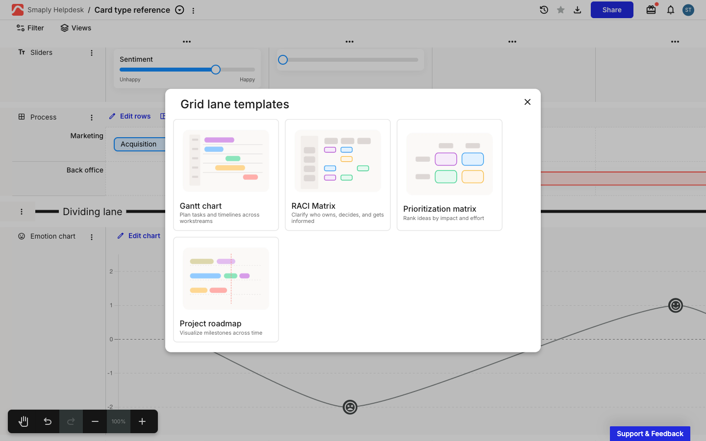
Task: Open Sliders lane options menu
Action: tap(92, 53)
